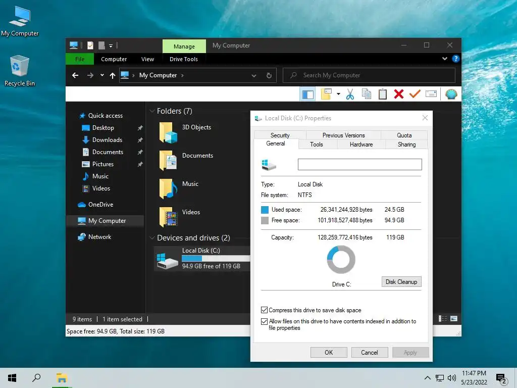Open Pictures in the navigation pane
This screenshot has height=388, width=517.
click(x=103, y=164)
